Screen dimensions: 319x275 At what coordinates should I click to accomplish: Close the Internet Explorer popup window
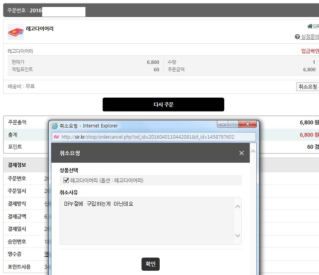point(247,124)
